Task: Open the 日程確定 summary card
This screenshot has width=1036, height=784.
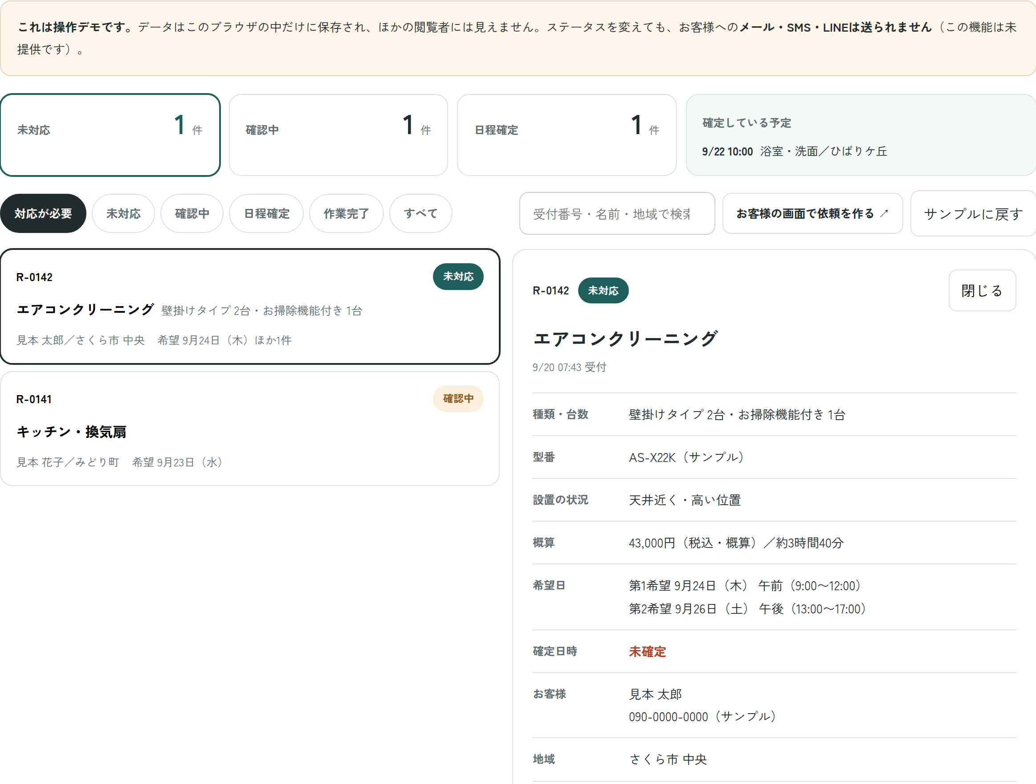Action: tap(567, 135)
